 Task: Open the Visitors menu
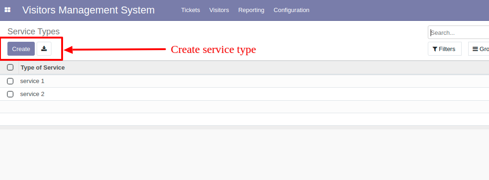219,10
